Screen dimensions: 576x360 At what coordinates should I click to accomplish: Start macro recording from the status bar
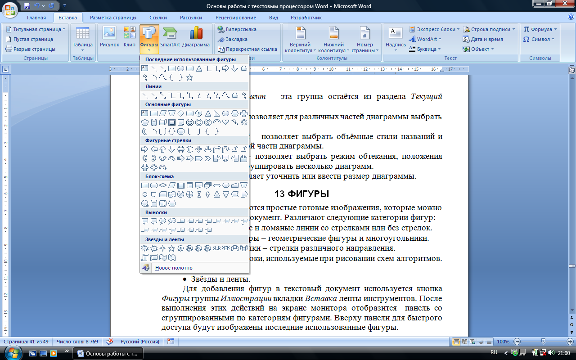(x=171, y=342)
